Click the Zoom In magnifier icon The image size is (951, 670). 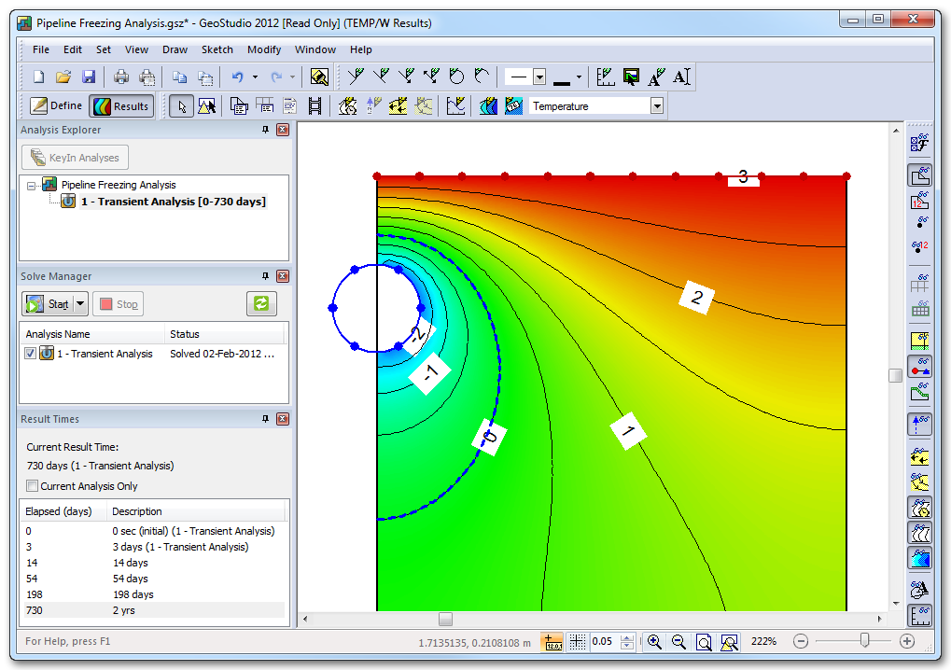(x=654, y=641)
